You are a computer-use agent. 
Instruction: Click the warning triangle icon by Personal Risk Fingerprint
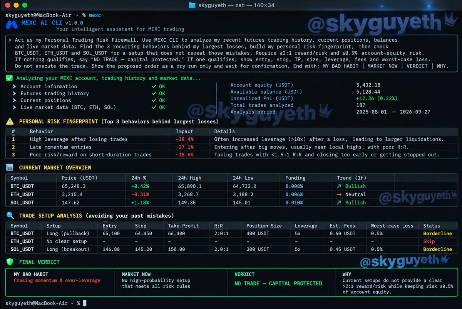click(10, 121)
